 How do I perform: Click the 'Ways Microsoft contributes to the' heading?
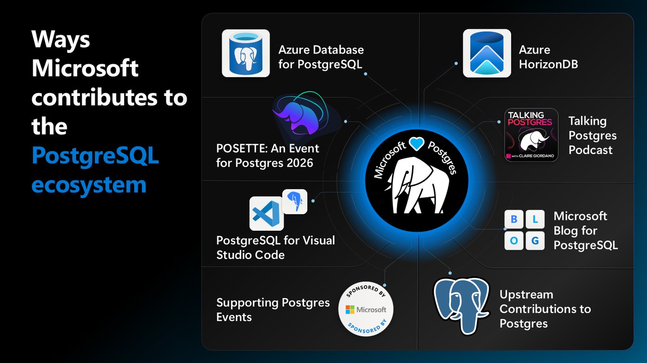coord(109,83)
